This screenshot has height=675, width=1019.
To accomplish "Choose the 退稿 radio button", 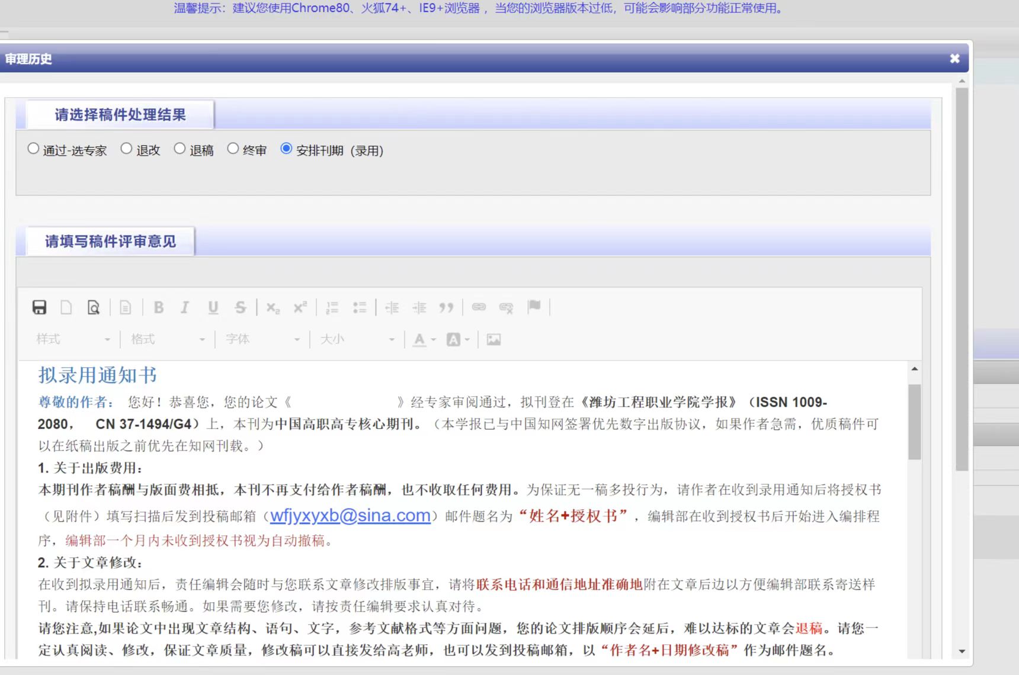I will pyautogui.click(x=180, y=149).
